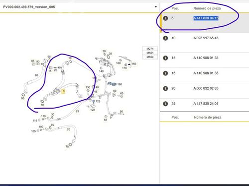Click hose callout 70 in the diagram
Image resolution: width=249 pixels, height=186 pixels.
click(68, 129)
